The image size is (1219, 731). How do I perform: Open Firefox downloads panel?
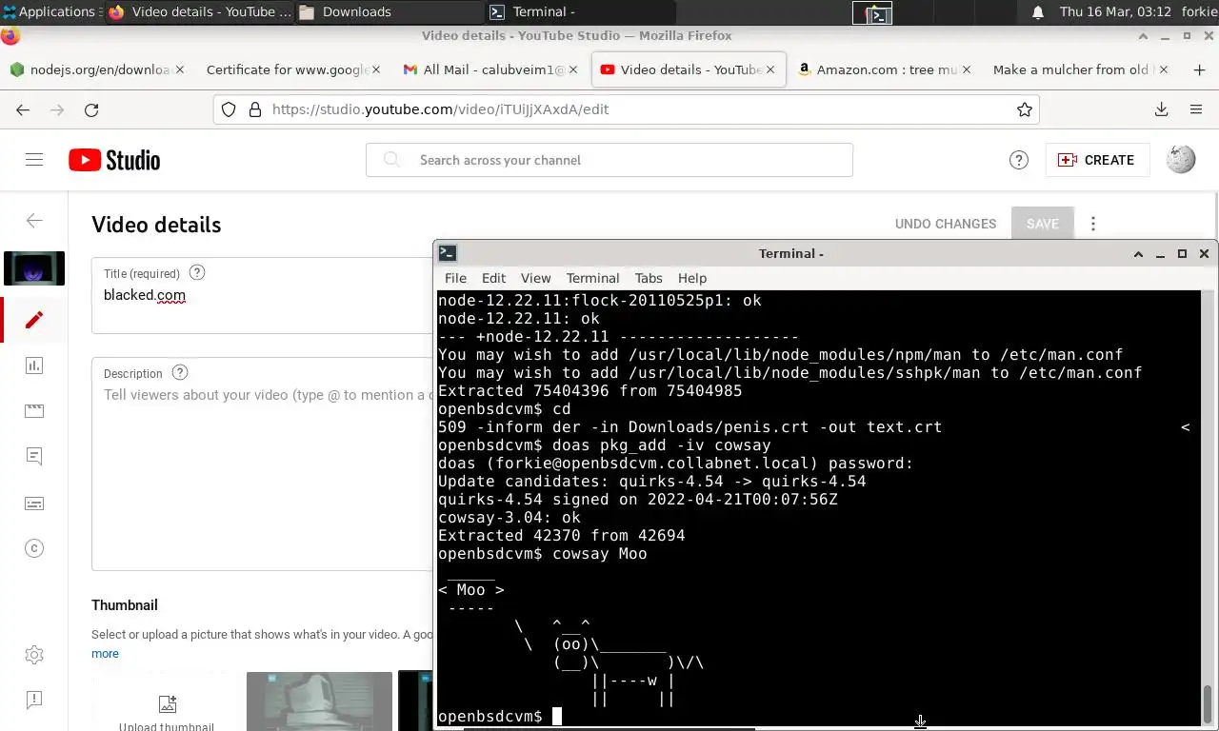1162,109
